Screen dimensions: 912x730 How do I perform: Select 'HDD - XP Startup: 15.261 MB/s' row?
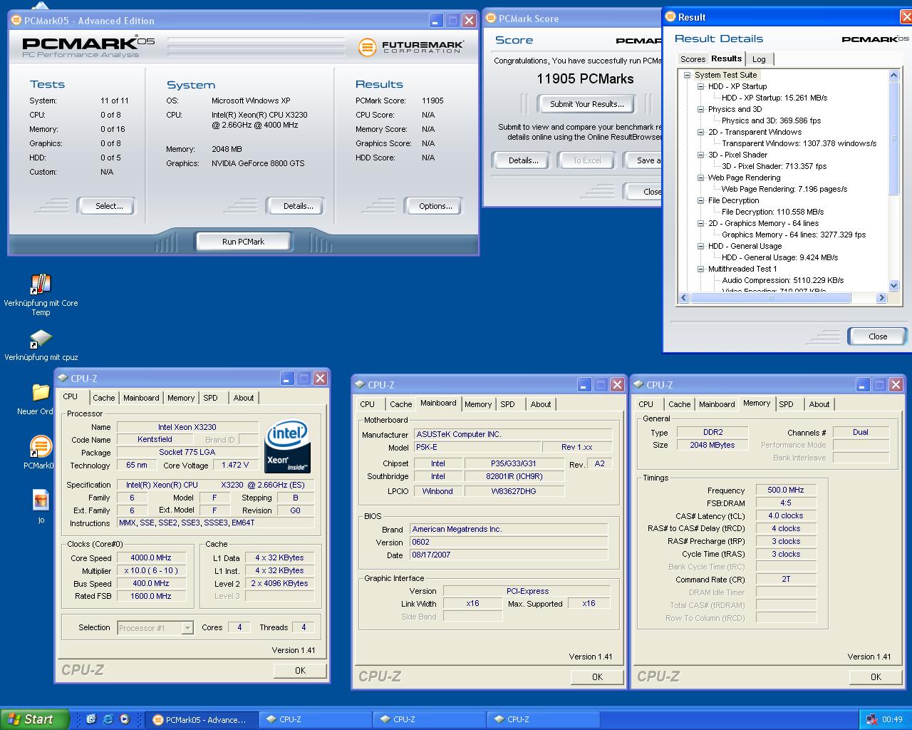point(774,98)
